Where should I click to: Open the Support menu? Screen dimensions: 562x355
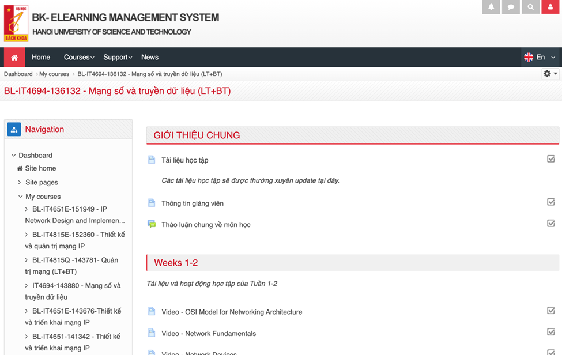tap(118, 57)
